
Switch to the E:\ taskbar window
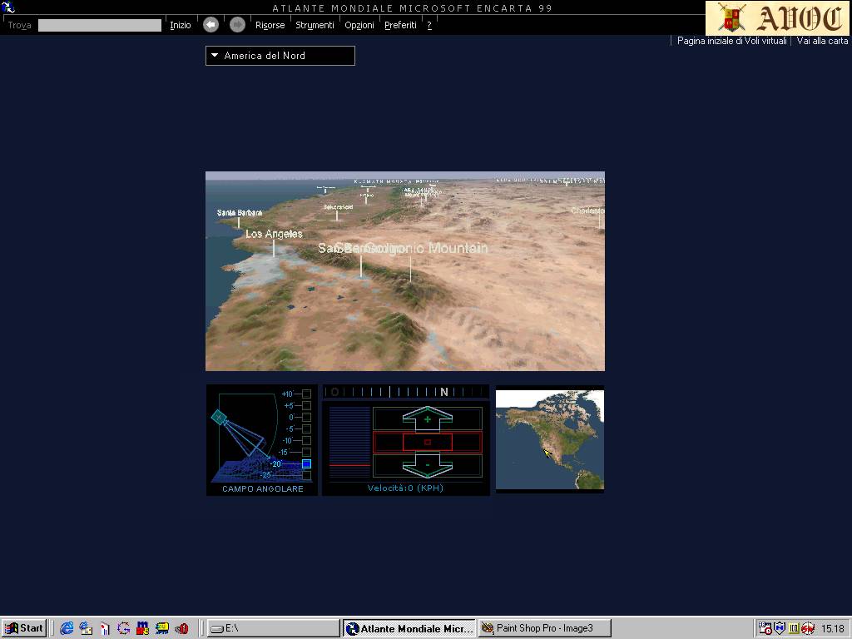click(273, 628)
